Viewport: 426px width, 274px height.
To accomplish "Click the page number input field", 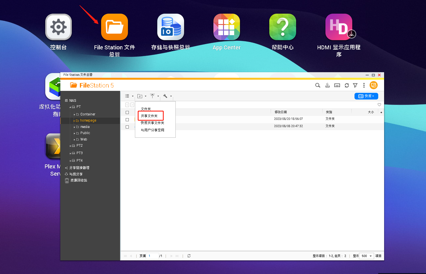I will coord(153,256).
